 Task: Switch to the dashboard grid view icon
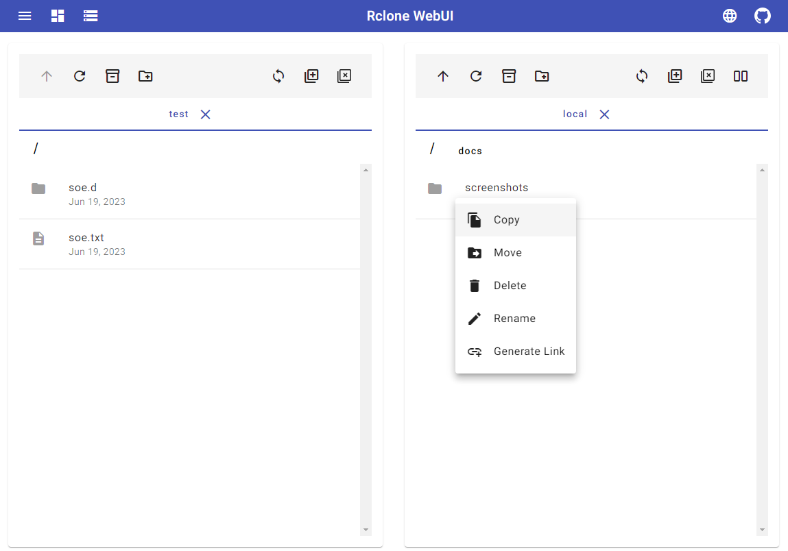(58, 16)
